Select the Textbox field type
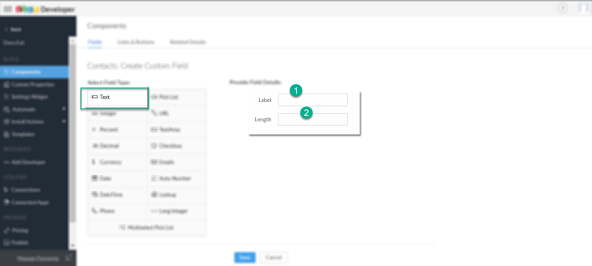The width and height of the screenshot is (592, 266). pyautogui.click(x=176, y=129)
